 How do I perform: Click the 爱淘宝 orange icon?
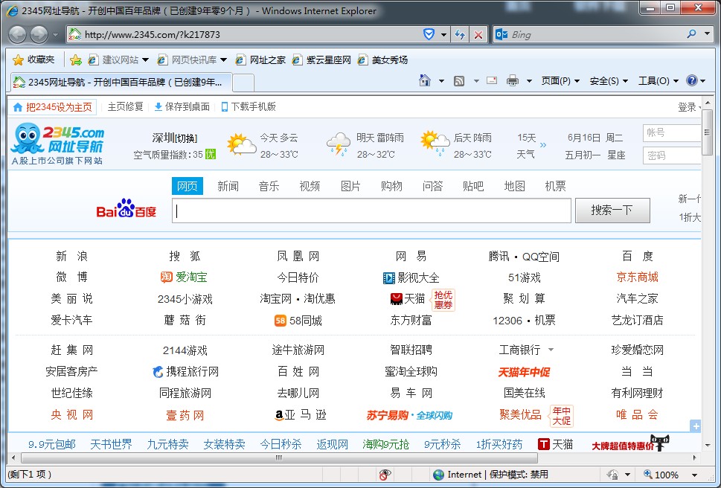[166, 277]
